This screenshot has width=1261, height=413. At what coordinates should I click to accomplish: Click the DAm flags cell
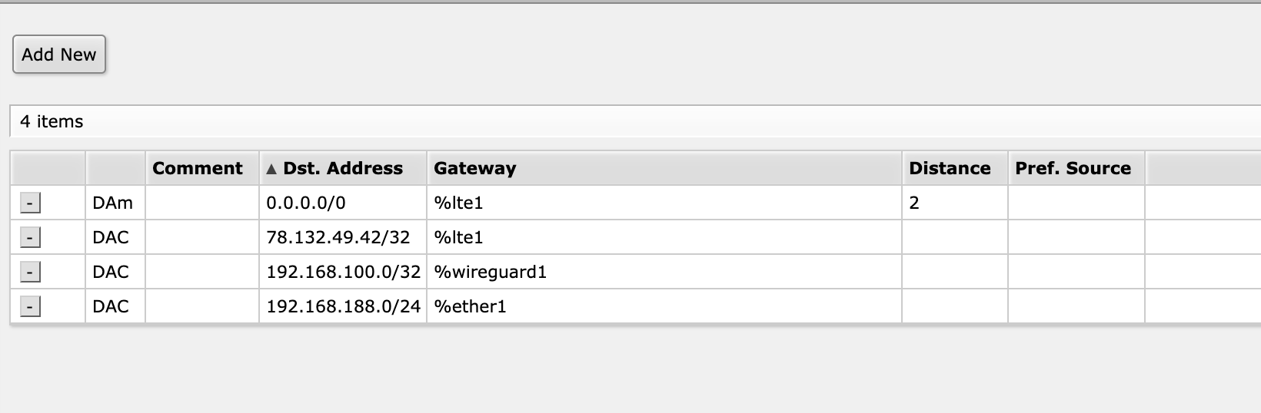(112, 203)
